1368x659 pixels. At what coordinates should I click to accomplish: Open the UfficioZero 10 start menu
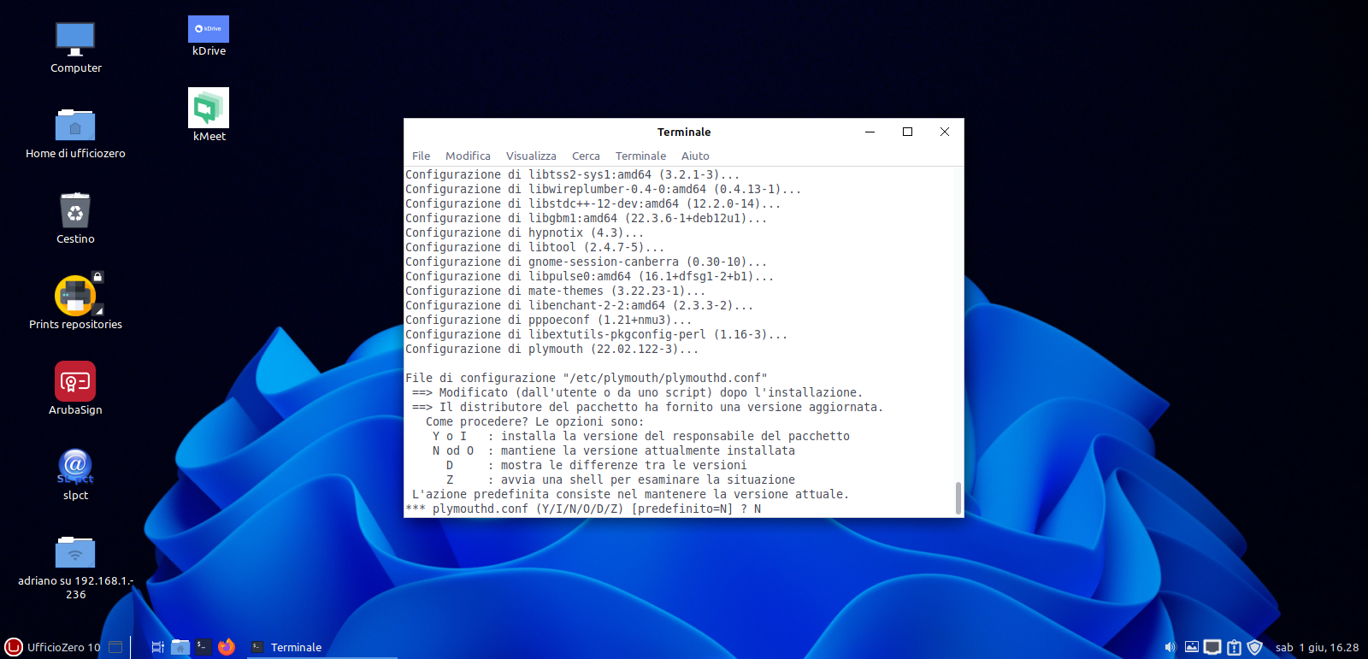point(53,647)
